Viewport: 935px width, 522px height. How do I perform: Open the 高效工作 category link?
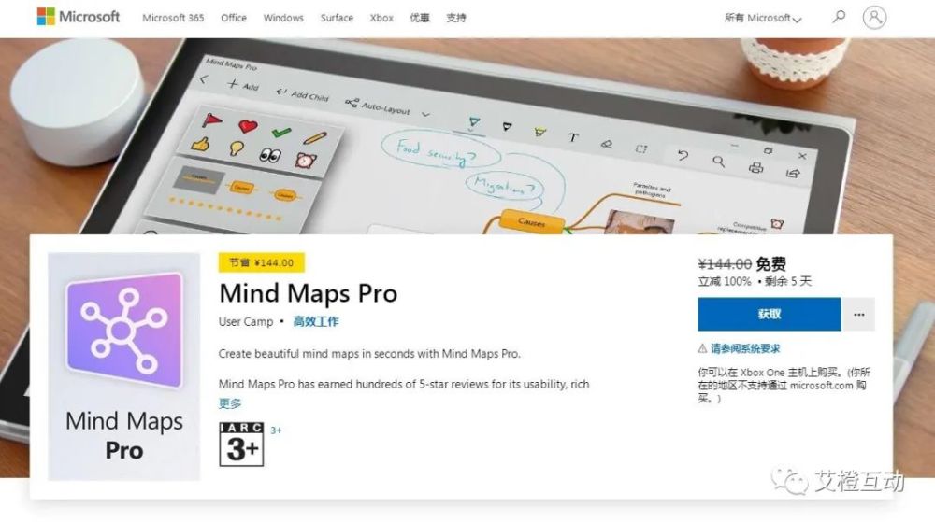pos(315,321)
